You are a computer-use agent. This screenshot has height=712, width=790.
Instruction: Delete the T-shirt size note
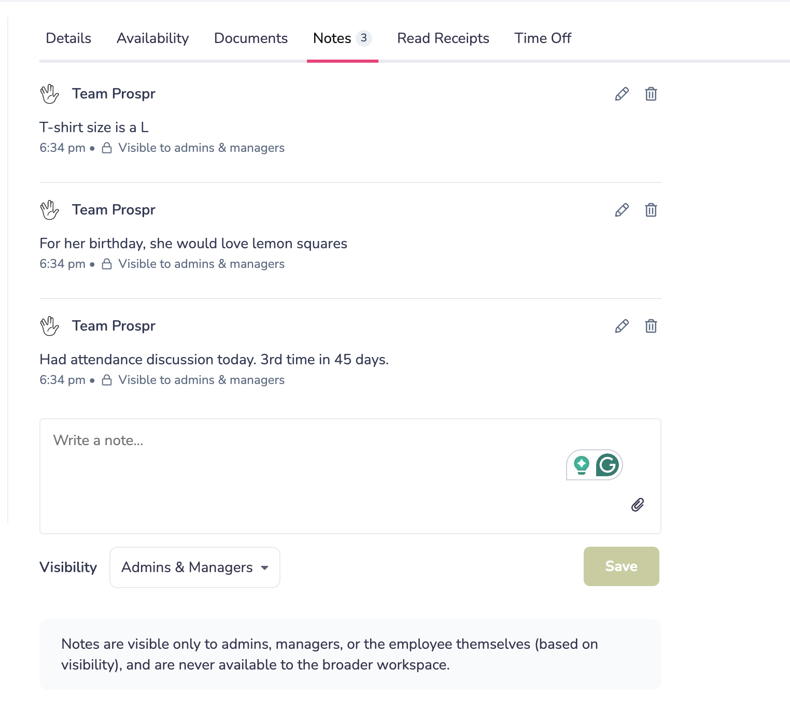(651, 94)
